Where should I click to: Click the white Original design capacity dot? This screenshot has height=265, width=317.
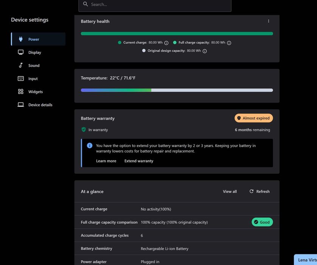[144, 51]
